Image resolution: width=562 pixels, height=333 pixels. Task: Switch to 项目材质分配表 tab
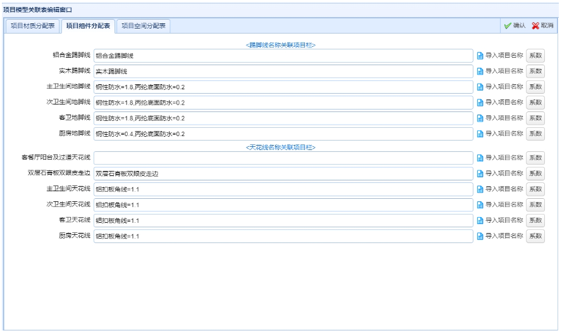pyautogui.click(x=32, y=26)
